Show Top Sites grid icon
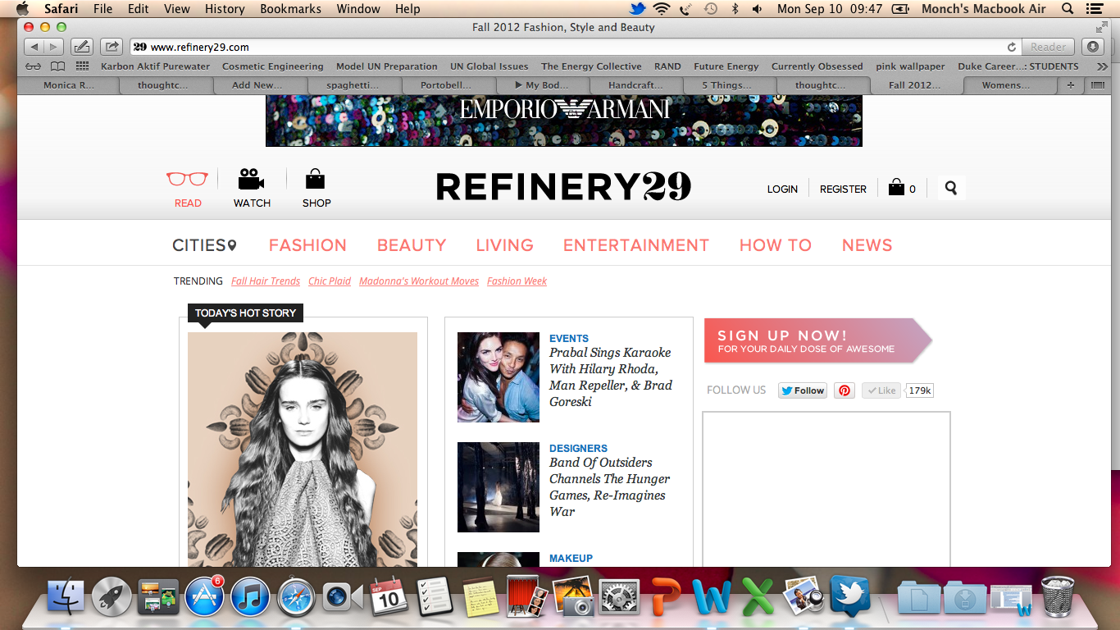Screen dimensions: 1120x630 pyautogui.click(x=82, y=66)
